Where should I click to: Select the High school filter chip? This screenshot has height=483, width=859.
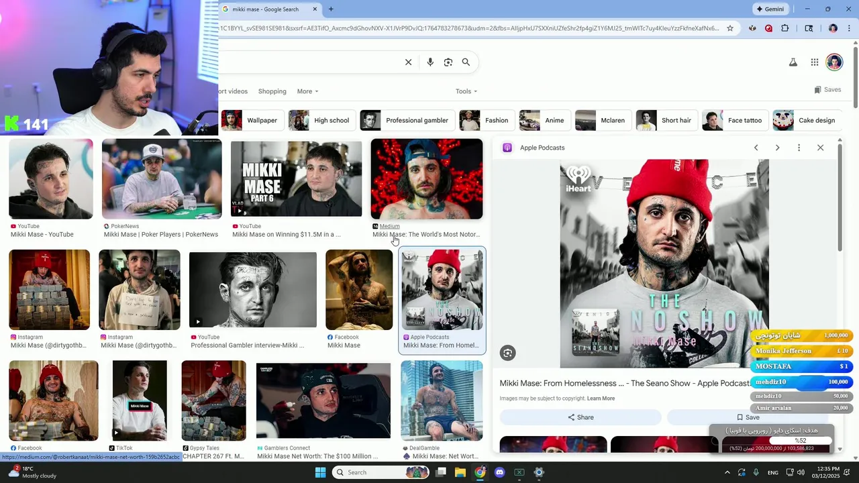322,120
